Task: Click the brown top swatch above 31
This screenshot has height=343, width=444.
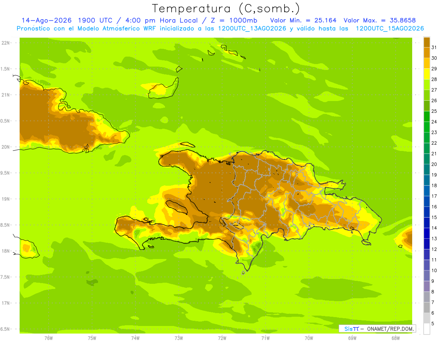Action: pos(427,42)
